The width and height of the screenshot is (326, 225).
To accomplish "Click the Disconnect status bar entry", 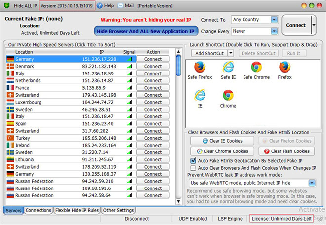I will point(137,219).
